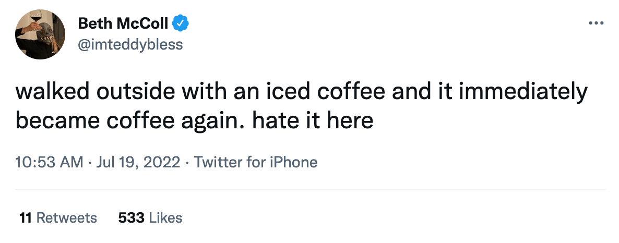This screenshot has height=243, width=619.
Task: Click the Beth McColl display name
Action: 123,23
